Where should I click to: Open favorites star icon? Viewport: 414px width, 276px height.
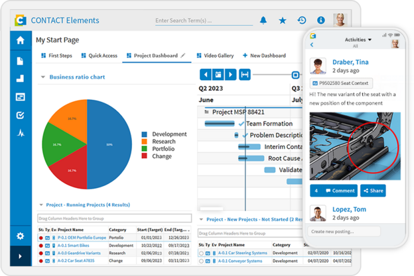[x=283, y=21]
